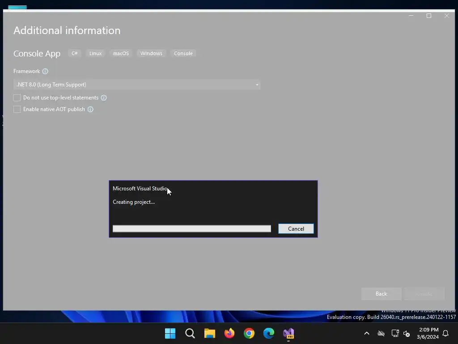Open clock and calendar flyout
Image resolution: width=458 pixels, height=344 pixels.
(428, 333)
